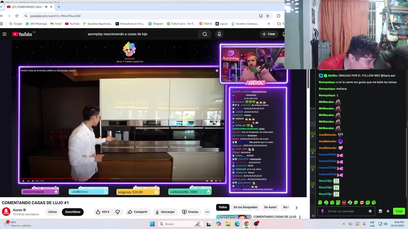Reload the page in Chrome
The height and width of the screenshot is (229, 408).
17,16
